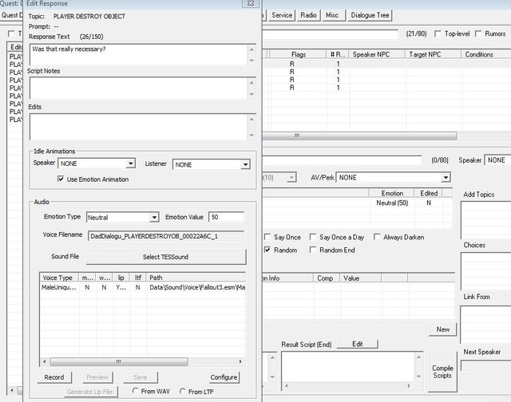
Task: Uncheck the Random checkbox
Action: (267, 250)
